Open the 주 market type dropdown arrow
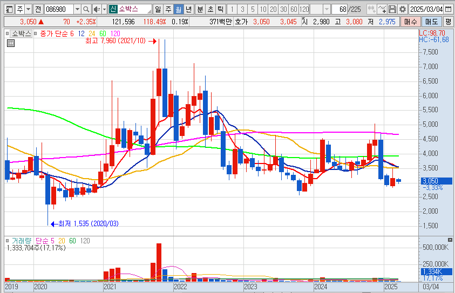Image resolution: width=455 pixels, height=293 pixels. point(28,10)
